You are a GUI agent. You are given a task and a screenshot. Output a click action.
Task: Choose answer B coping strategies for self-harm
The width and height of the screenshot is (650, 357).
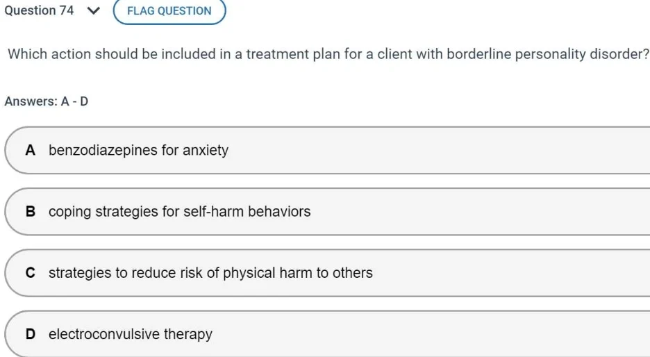tap(327, 211)
